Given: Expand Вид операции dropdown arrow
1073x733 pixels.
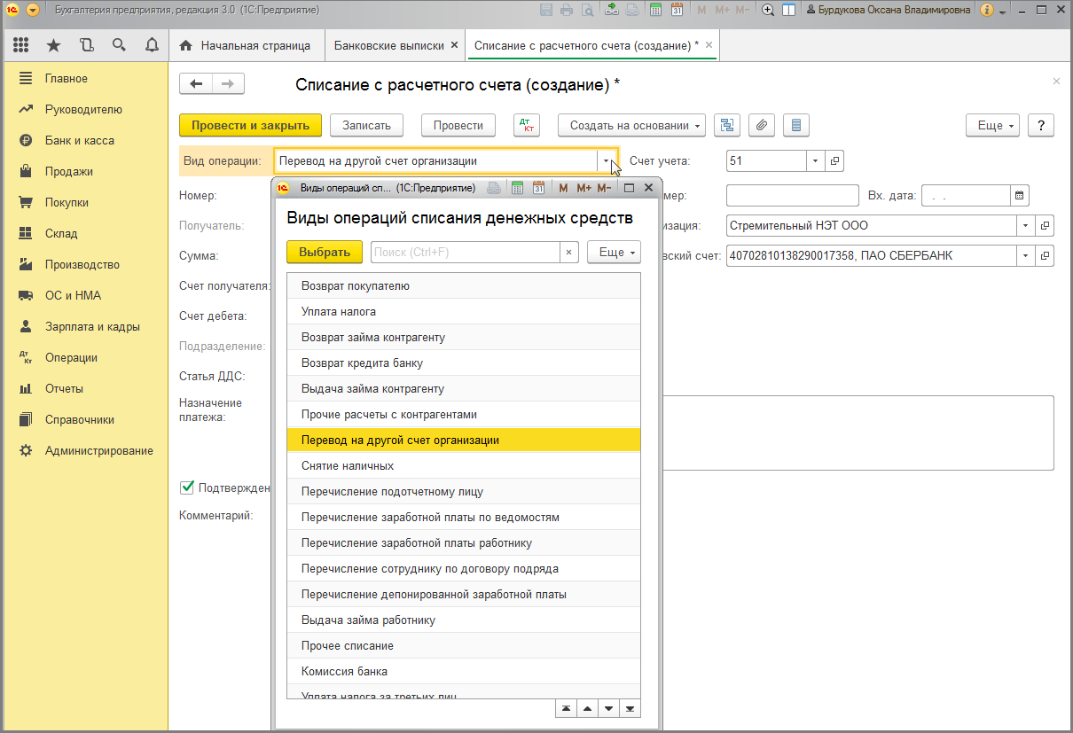Looking at the screenshot, I should tap(607, 161).
